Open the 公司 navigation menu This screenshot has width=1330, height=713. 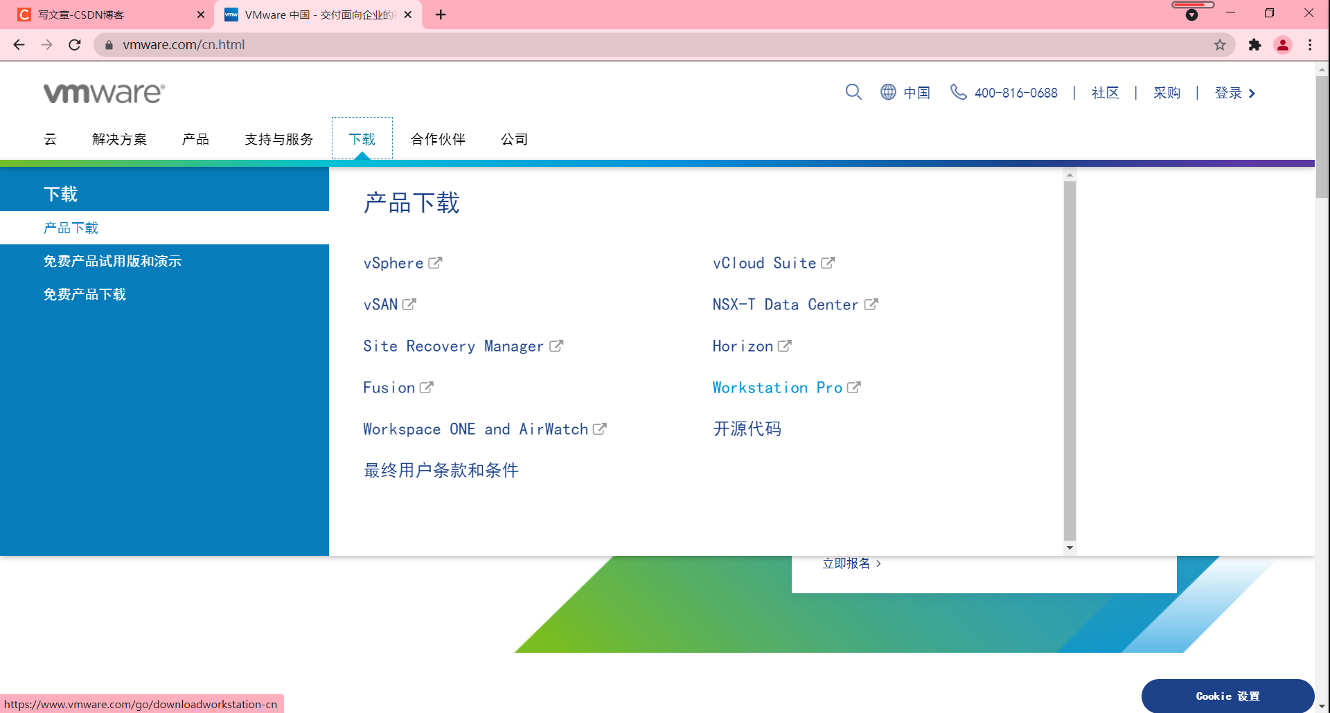click(514, 139)
